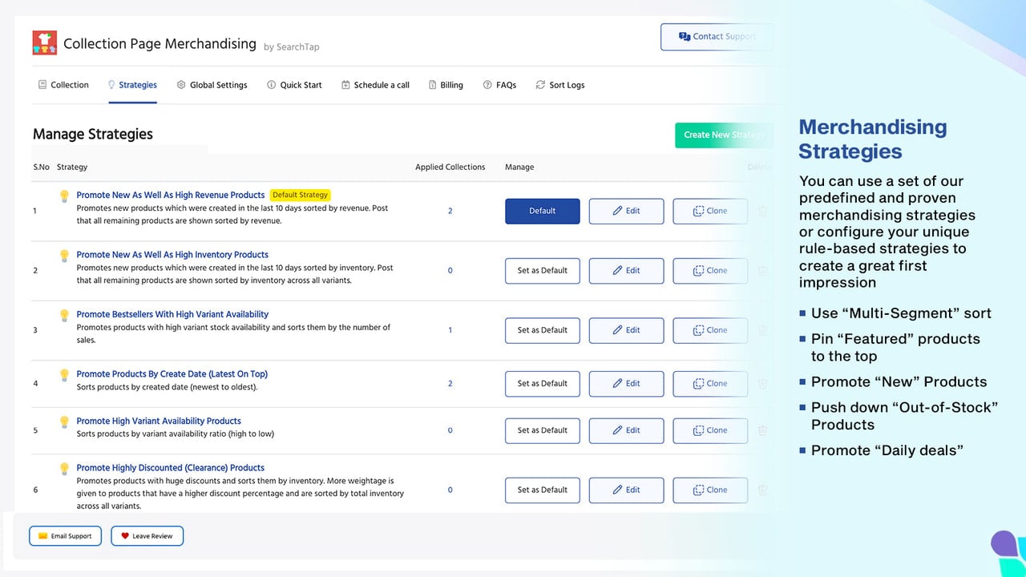This screenshot has width=1026, height=577.
Task: Click the Default button for strategy 1
Action: 543,211
